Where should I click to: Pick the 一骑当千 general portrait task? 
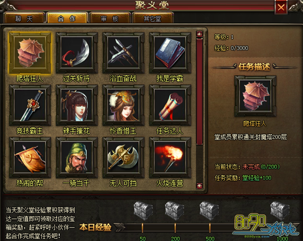coord(77,158)
